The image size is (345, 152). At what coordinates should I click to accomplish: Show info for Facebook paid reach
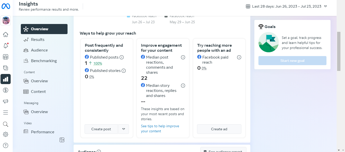coord(239,57)
